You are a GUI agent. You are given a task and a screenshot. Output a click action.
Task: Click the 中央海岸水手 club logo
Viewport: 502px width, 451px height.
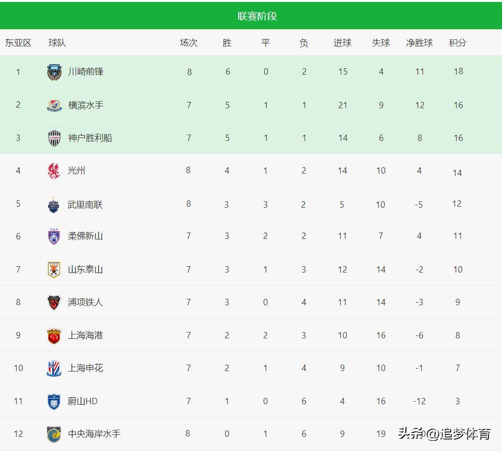pos(54,434)
